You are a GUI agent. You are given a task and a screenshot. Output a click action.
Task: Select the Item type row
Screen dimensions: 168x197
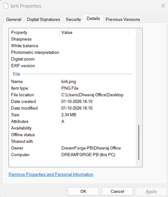(x=72, y=88)
